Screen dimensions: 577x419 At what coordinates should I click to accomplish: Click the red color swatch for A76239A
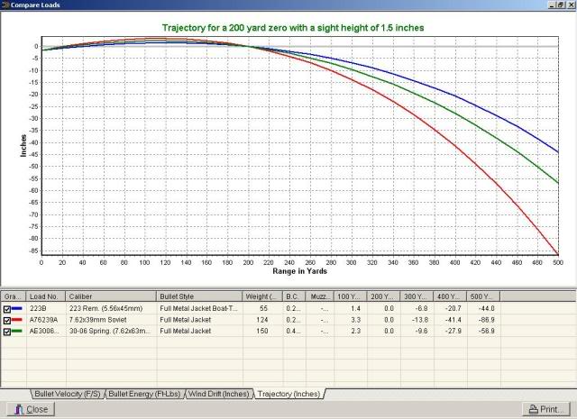pos(19,320)
